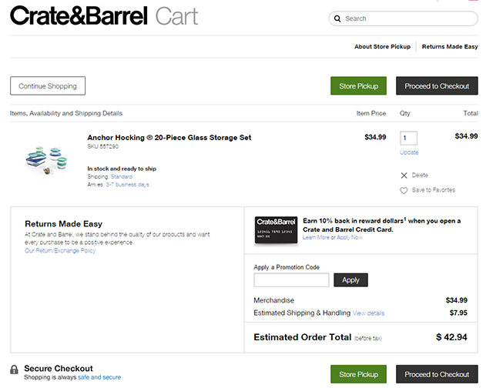Click the Crate&Barrel logo
493x388 pixels.
click(x=79, y=15)
